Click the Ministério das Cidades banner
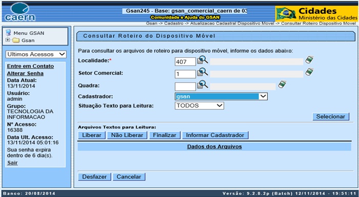 tap(316, 13)
